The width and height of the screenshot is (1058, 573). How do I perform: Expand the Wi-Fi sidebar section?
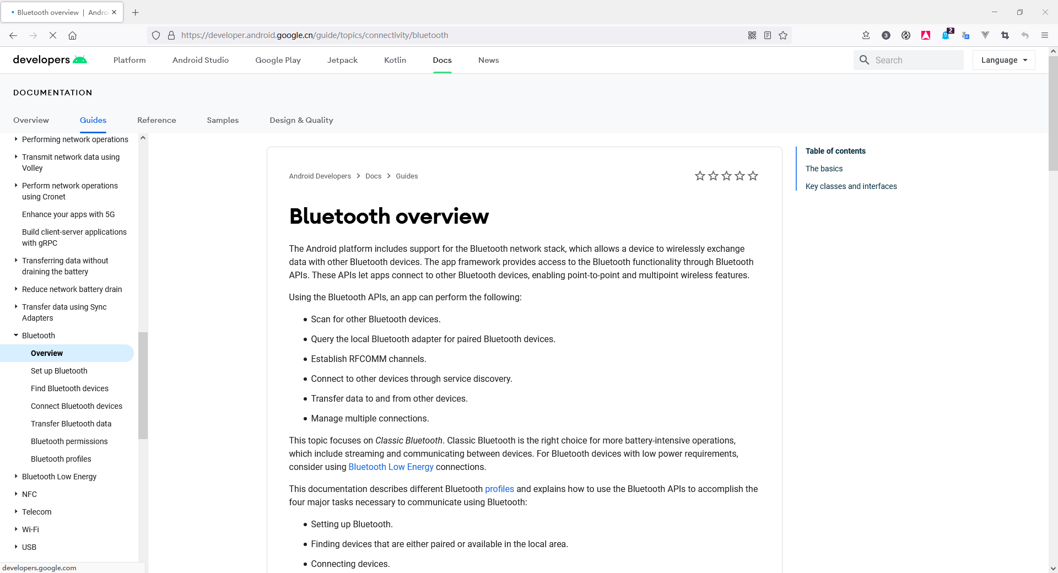click(x=16, y=529)
